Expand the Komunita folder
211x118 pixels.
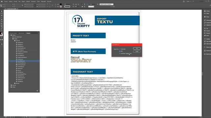[10, 85]
